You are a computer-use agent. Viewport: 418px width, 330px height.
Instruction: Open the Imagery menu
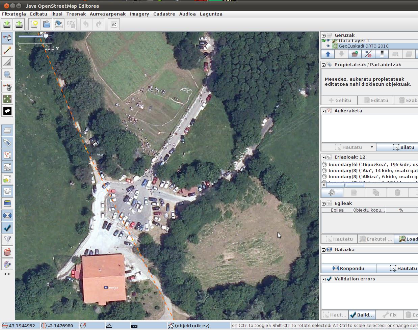click(x=139, y=14)
